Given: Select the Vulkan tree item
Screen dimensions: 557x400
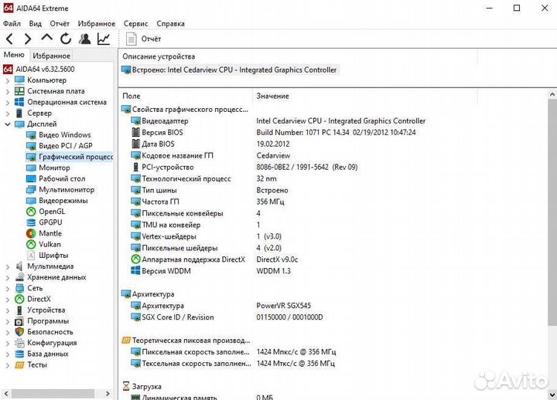Looking at the screenshot, I should [x=50, y=244].
